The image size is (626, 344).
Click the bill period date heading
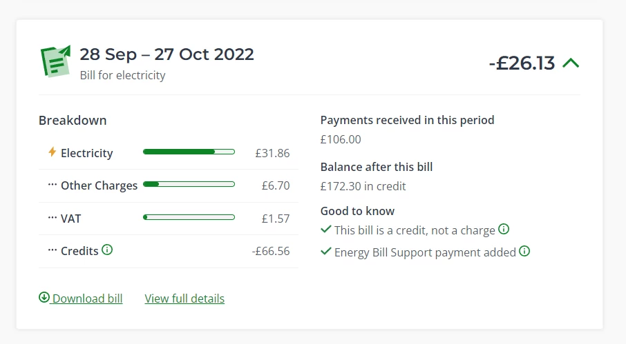coord(167,54)
